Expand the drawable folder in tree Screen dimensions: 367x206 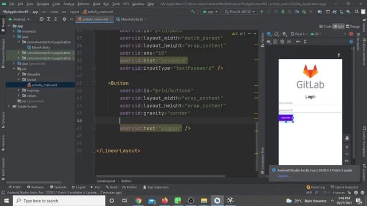click(x=18, y=74)
